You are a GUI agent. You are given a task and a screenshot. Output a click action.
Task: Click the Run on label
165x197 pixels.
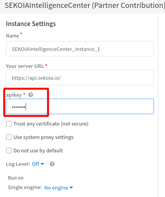point(16,178)
